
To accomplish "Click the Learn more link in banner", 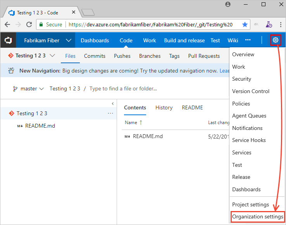I will 224,71.
